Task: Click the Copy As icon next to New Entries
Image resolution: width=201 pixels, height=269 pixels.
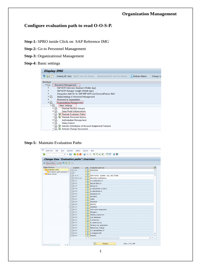Action: [58, 163]
